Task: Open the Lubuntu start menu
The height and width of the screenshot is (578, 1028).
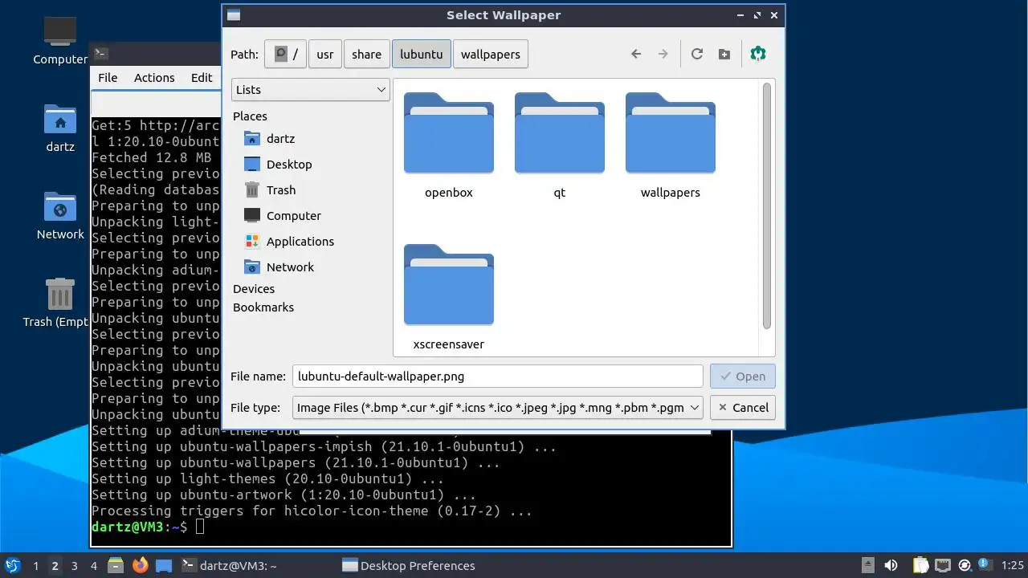Action: (x=13, y=566)
